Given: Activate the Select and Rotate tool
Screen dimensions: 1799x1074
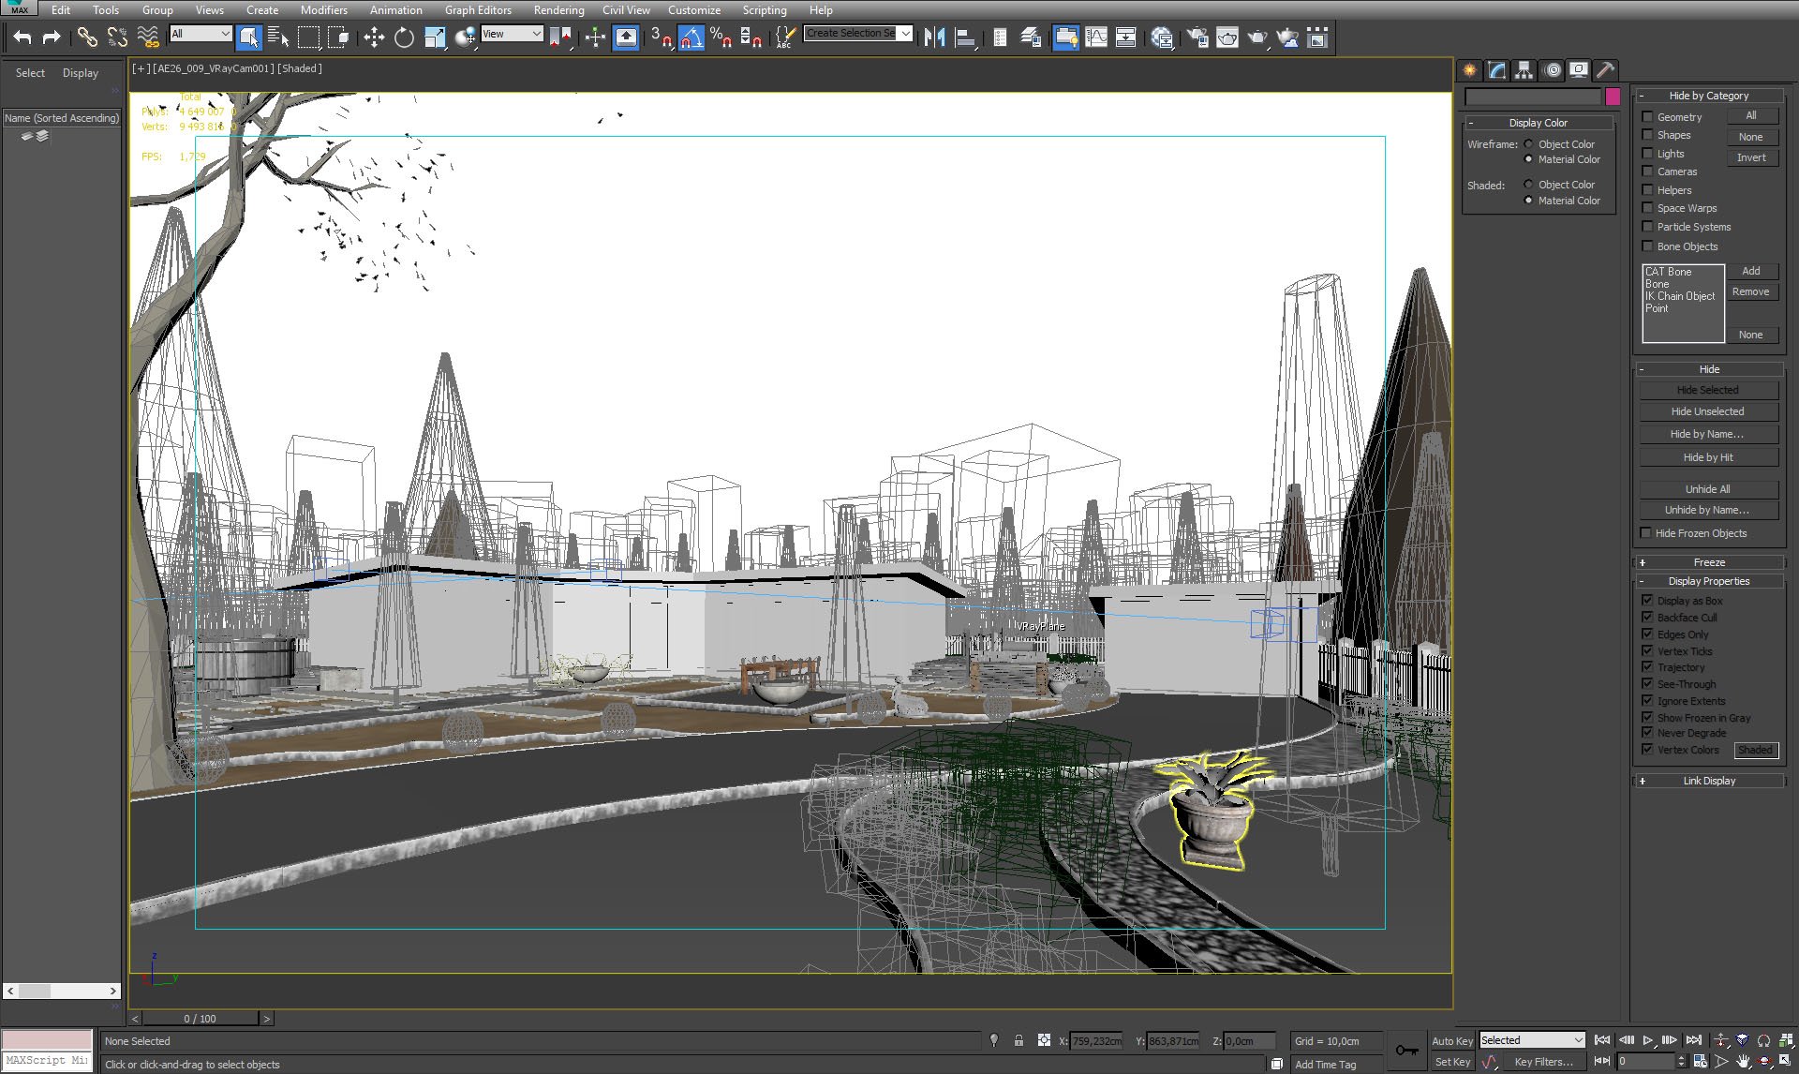Looking at the screenshot, I should tap(404, 37).
